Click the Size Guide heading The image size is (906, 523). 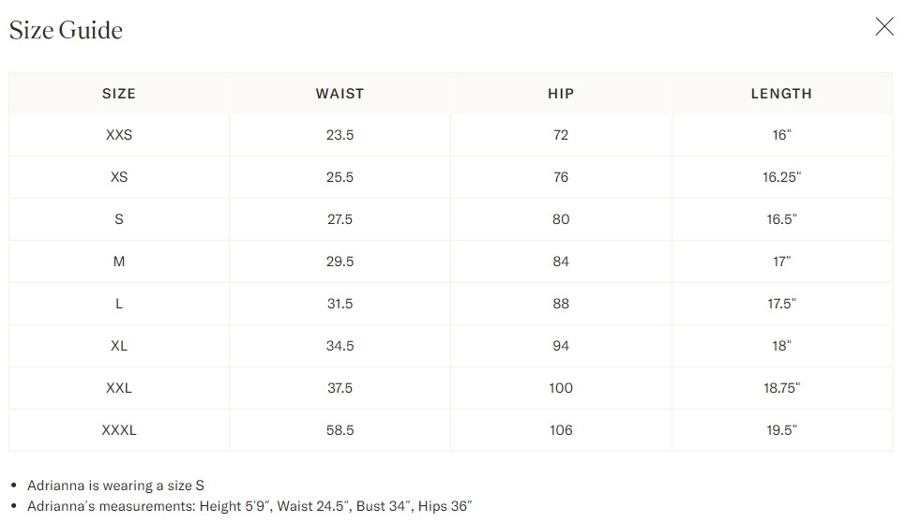[66, 30]
